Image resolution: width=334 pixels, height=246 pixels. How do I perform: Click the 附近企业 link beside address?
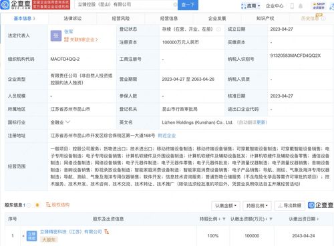pos(167,136)
